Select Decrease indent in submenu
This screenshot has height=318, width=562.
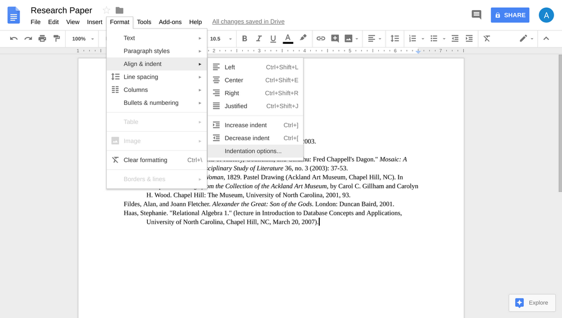(256, 138)
